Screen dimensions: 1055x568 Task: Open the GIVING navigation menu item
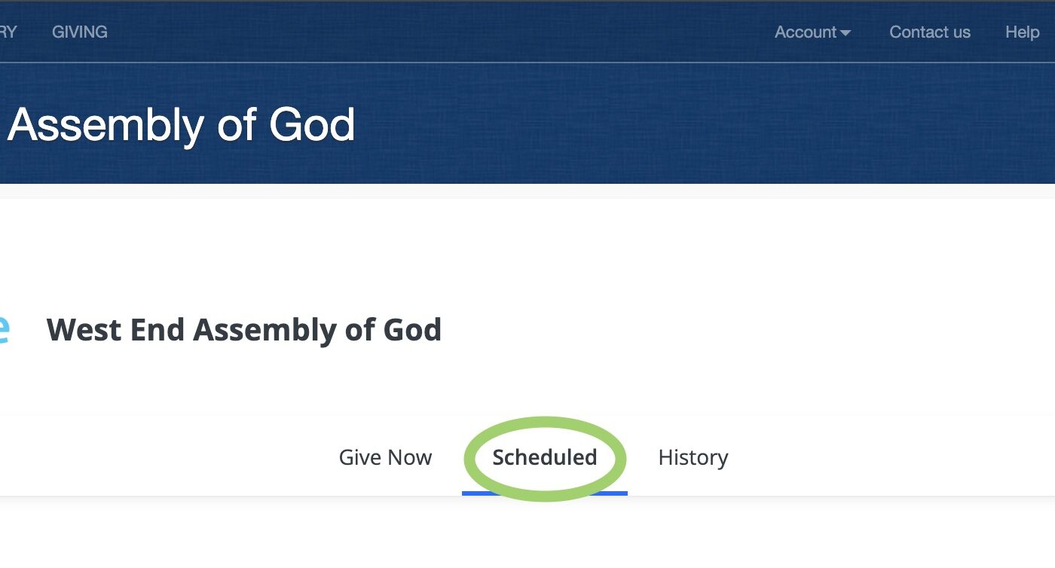coord(79,32)
